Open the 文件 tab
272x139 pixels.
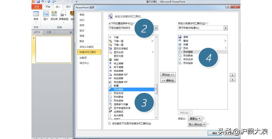37,7
